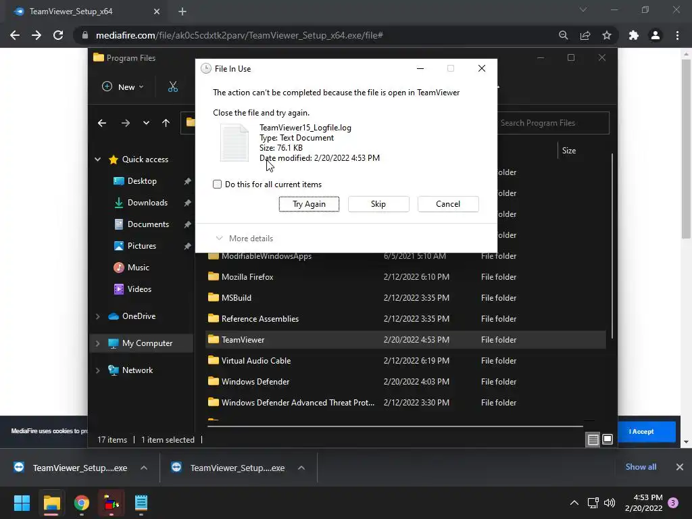This screenshot has height=519, width=692.
Task: Click the share page icon in address bar
Action: (585, 35)
